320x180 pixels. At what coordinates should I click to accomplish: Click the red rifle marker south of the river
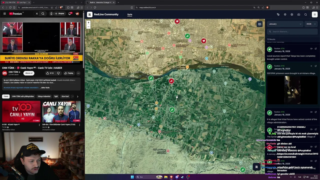(x=171, y=81)
